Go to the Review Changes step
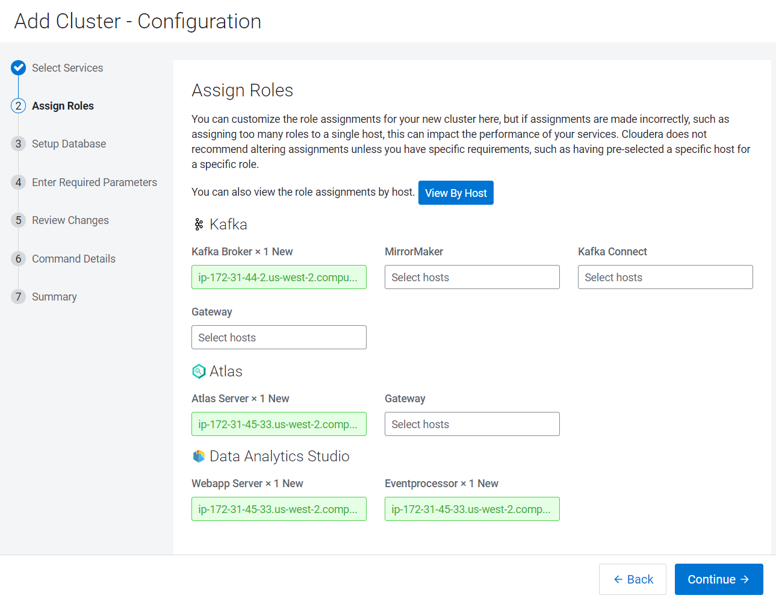Image resolution: width=776 pixels, height=604 pixels. pos(70,220)
